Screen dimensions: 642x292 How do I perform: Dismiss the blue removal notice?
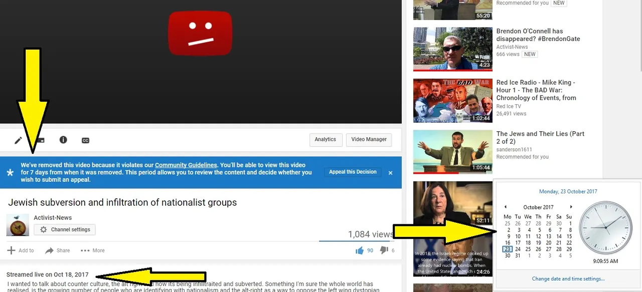(x=390, y=173)
